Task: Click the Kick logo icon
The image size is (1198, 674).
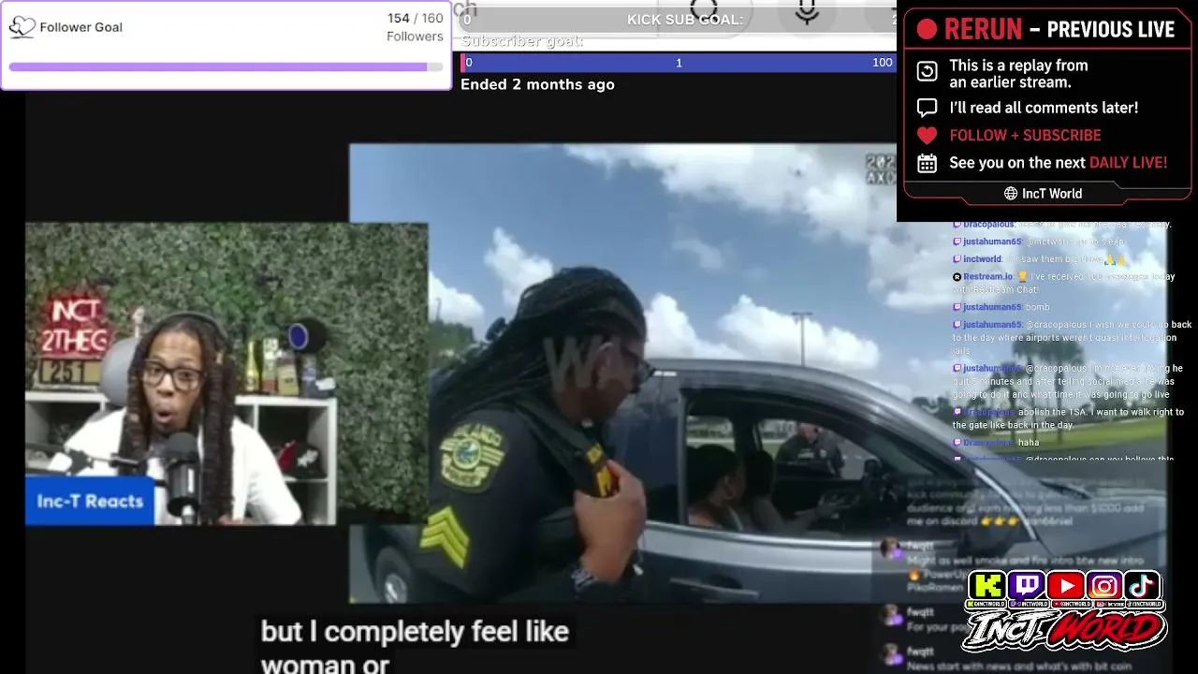Action: (x=987, y=587)
